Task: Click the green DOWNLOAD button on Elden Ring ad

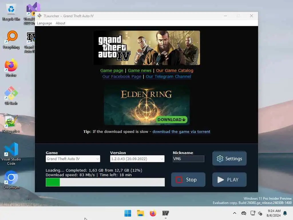Action: (x=171, y=120)
